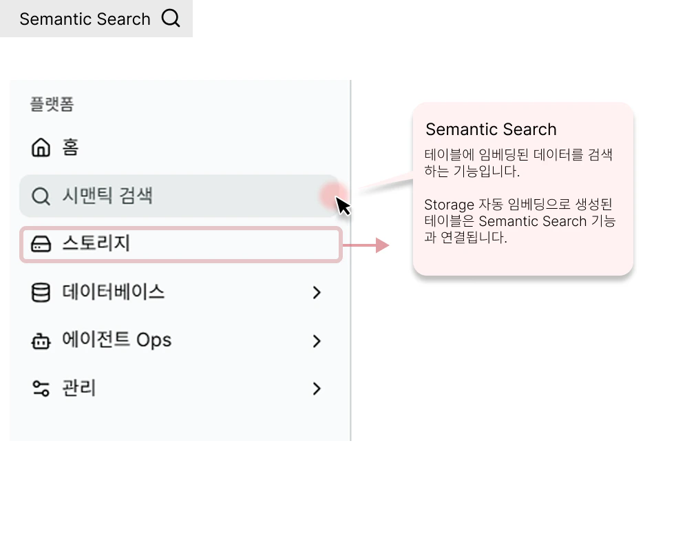Select the home icon beside 홈

point(40,147)
